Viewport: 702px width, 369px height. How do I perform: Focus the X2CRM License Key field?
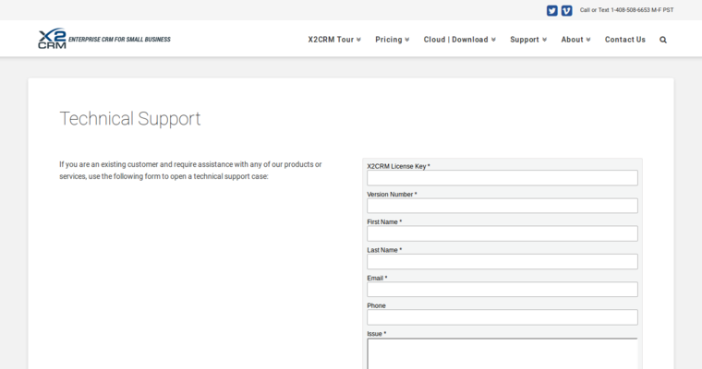[502, 178]
